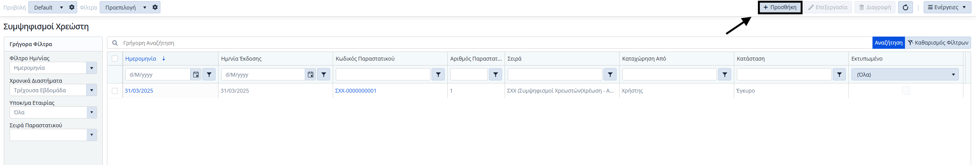Expand the Φίλτρο Ημ/νίας dropdown
Viewport: 976px width, 165px height.
point(92,68)
